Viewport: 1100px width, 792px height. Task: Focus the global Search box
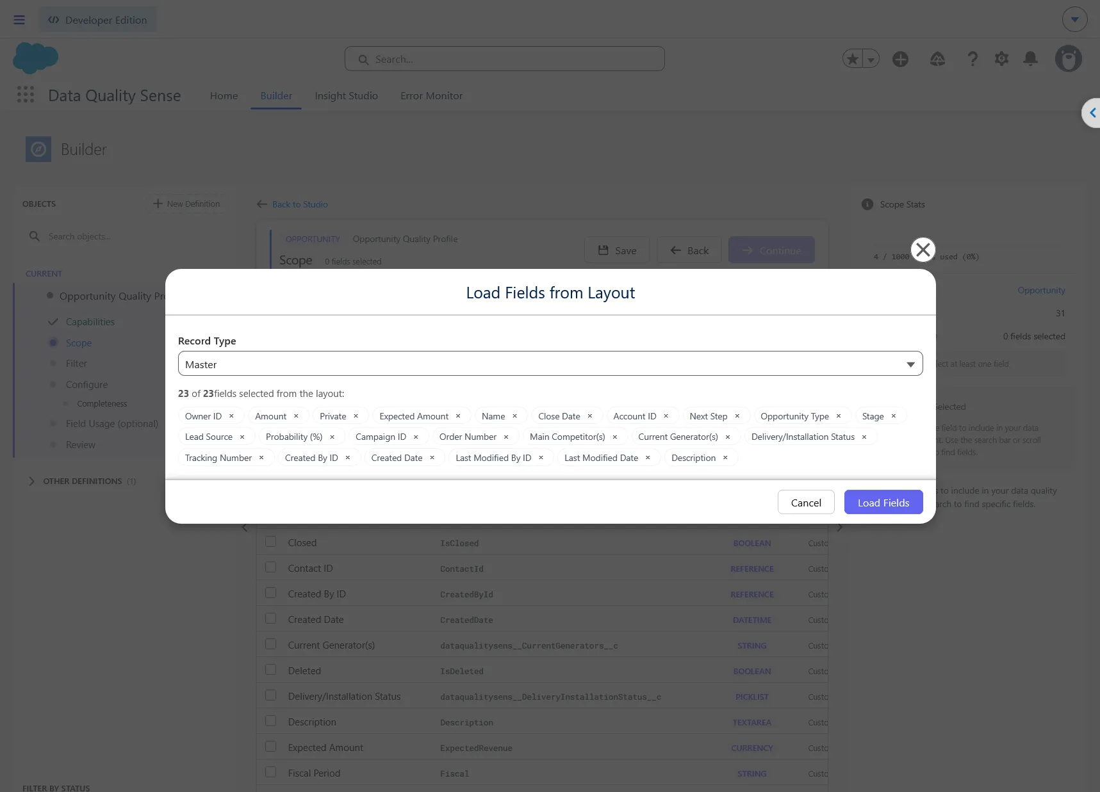505,59
